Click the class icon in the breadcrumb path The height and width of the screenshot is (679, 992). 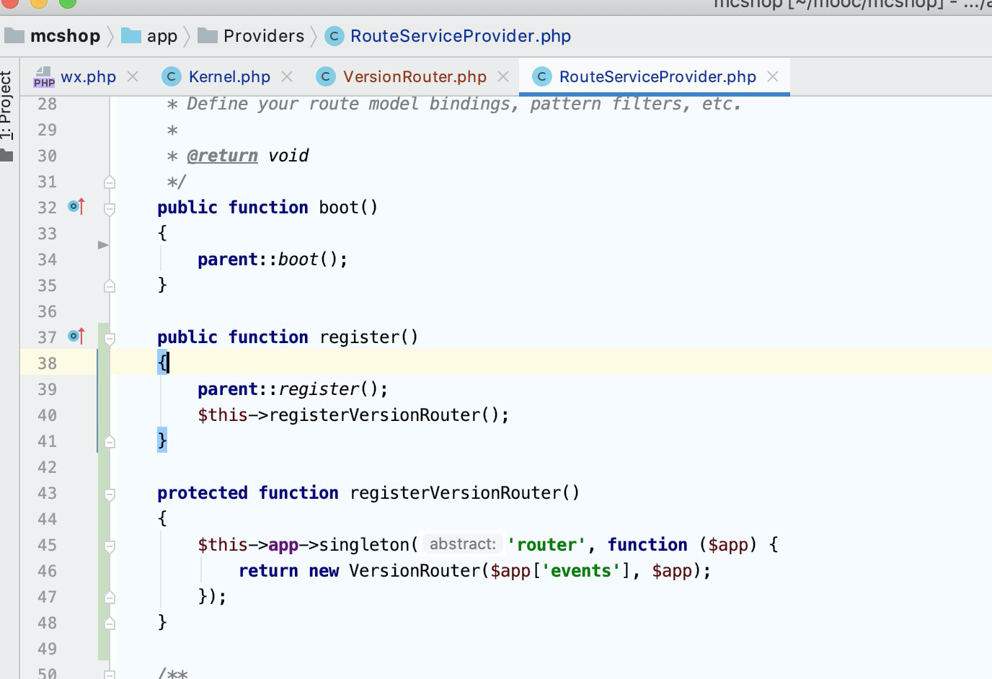[334, 36]
